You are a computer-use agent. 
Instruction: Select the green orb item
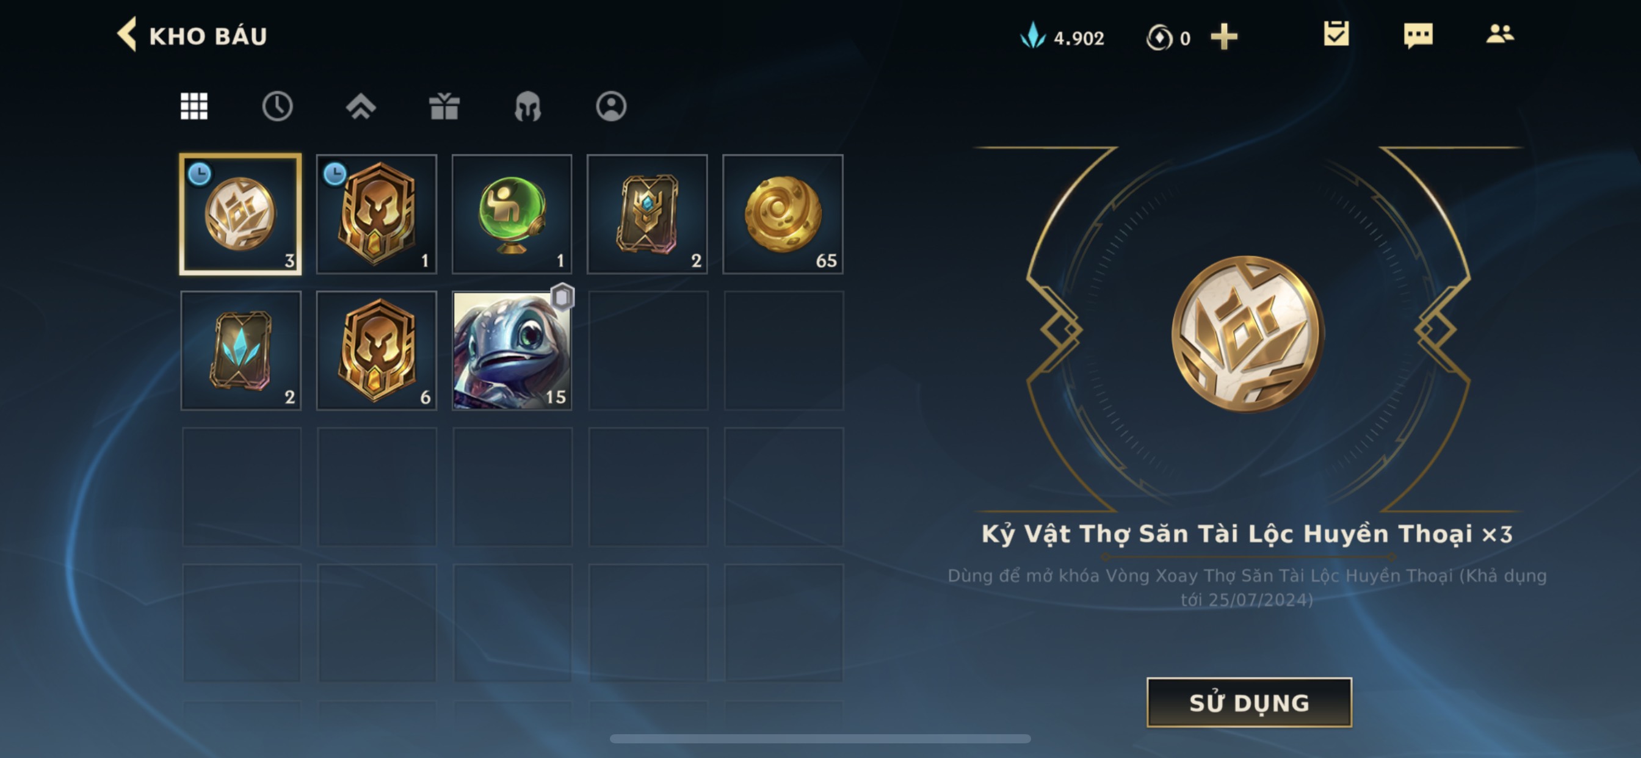(x=512, y=214)
